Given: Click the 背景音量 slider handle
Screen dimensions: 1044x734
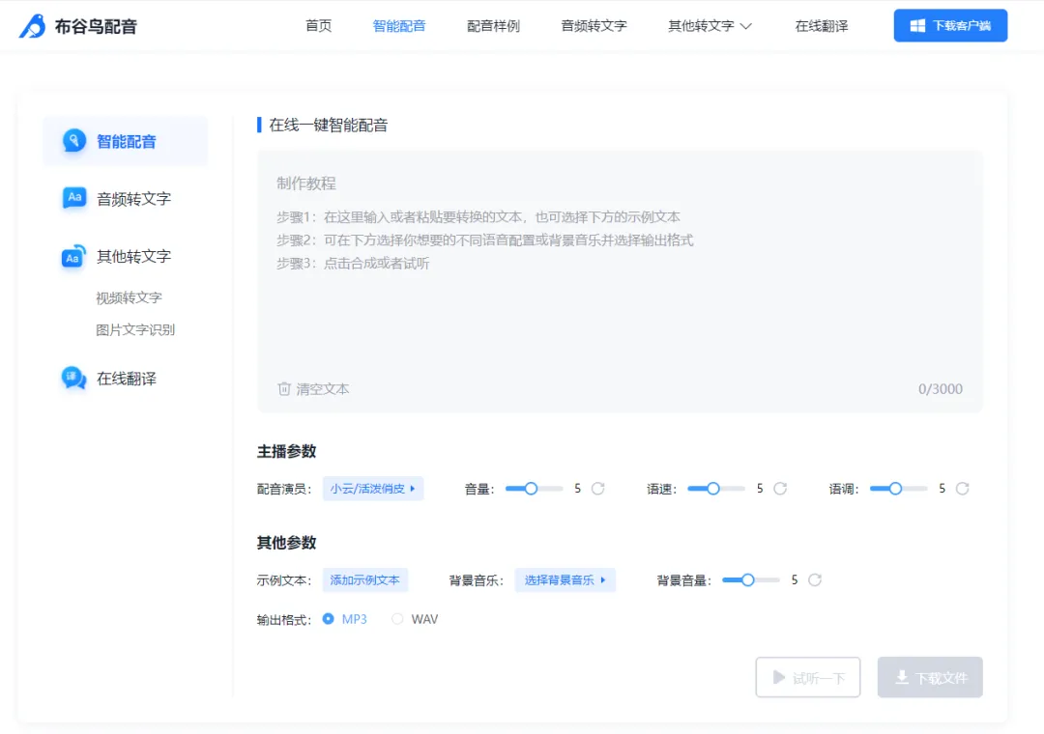Looking at the screenshot, I should coord(747,579).
